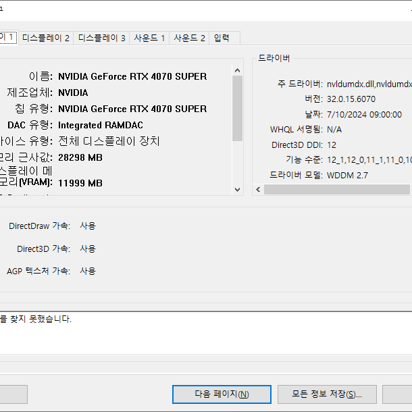Image resolution: width=412 pixels, height=412 pixels.
Task: Click the 주 드라이버 nvldumdx.dll value
Action: (x=369, y=84)
